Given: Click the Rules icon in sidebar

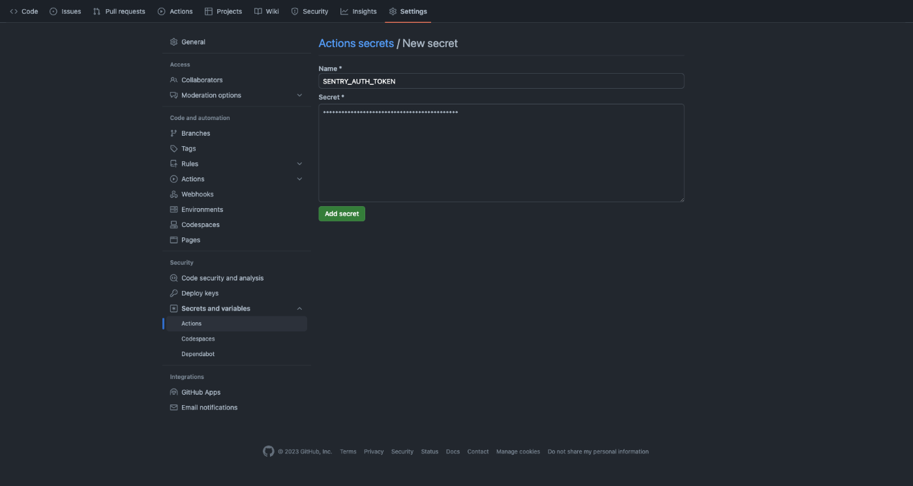Looking at the screenshot, I should click(x=173, y=164).
